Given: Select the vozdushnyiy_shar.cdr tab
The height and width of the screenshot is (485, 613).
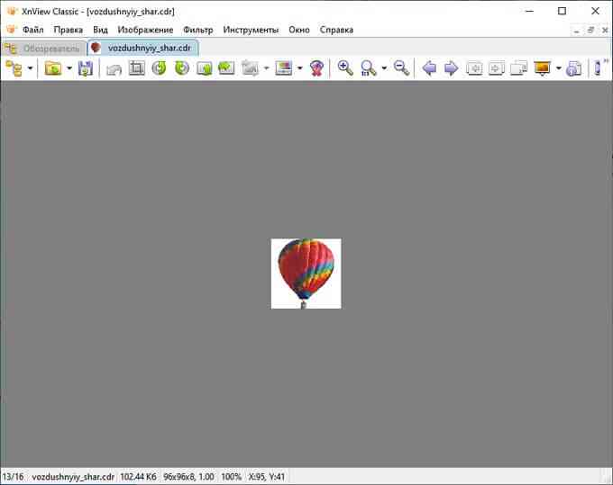Looking at the screenshot, I should click(143, 48).
